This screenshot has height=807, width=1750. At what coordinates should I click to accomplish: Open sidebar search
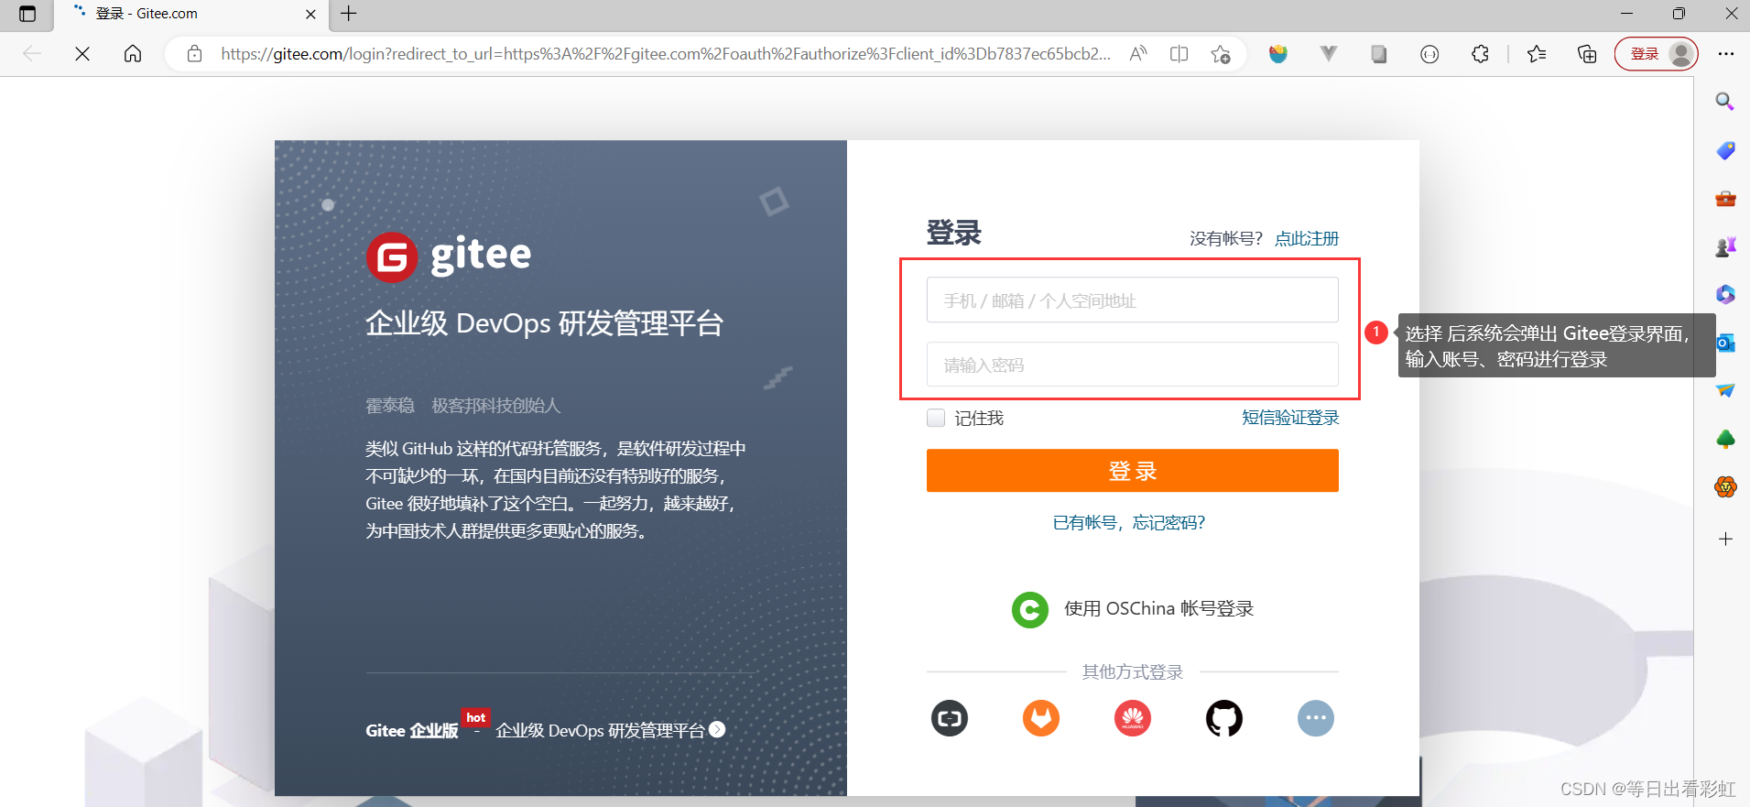pos(1725,102)
